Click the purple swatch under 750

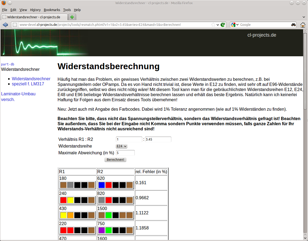102,230
